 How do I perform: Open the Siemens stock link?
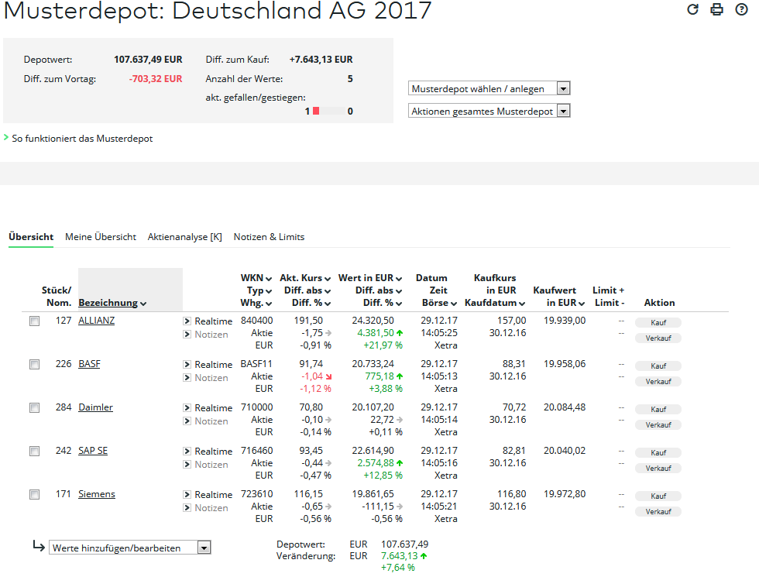click(x=97, y=494)
